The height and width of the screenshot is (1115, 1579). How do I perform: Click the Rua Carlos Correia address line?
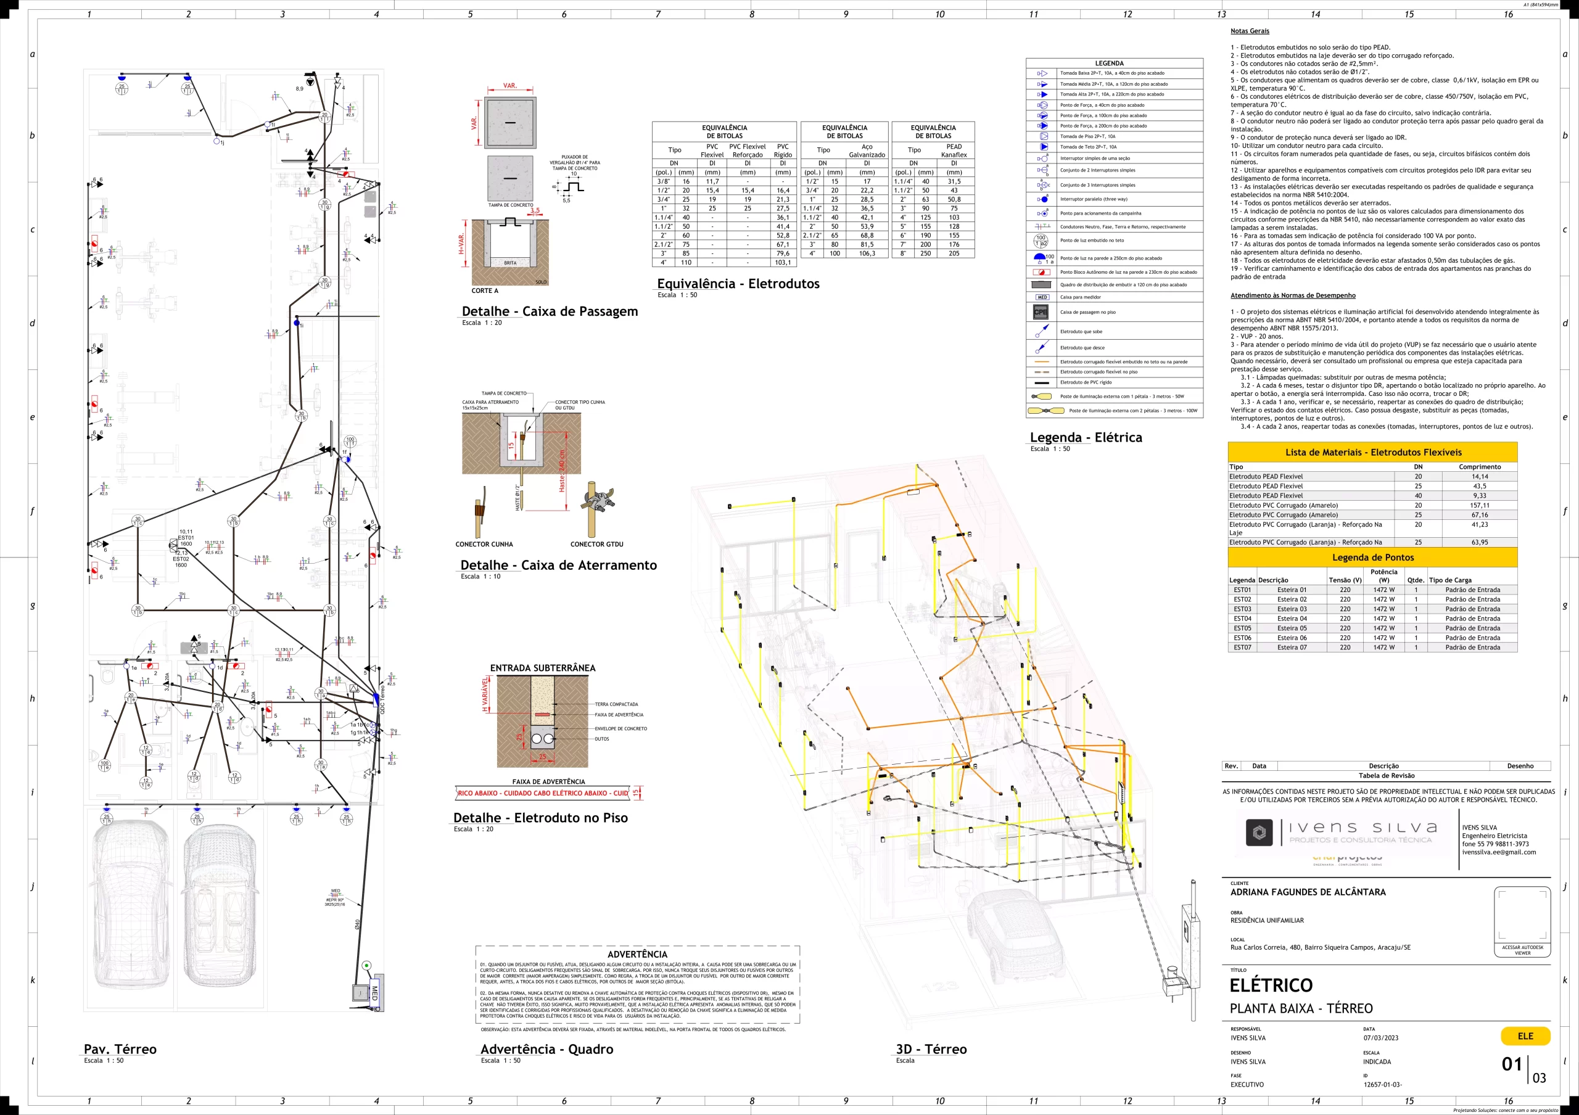[x=1321, y=947]
